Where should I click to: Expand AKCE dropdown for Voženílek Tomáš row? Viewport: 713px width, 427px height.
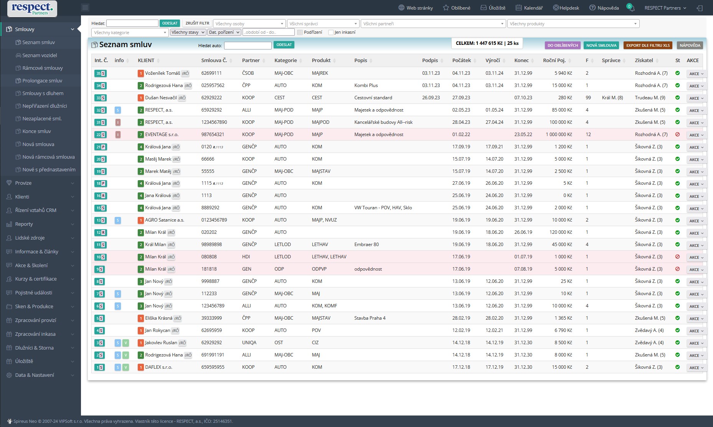[x=696, y=74]
